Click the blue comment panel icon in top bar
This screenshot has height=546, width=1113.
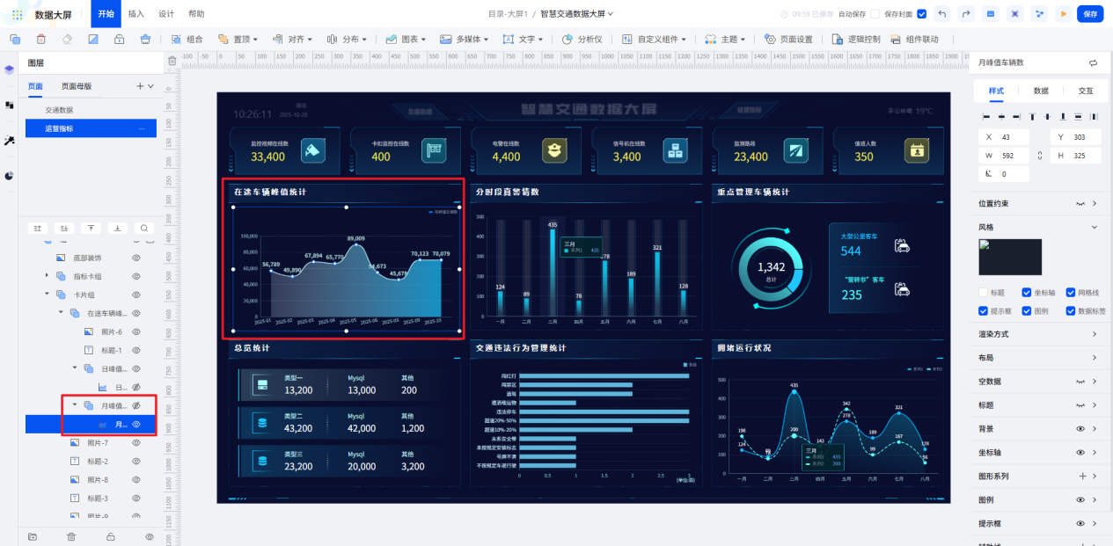coord(991,14)
